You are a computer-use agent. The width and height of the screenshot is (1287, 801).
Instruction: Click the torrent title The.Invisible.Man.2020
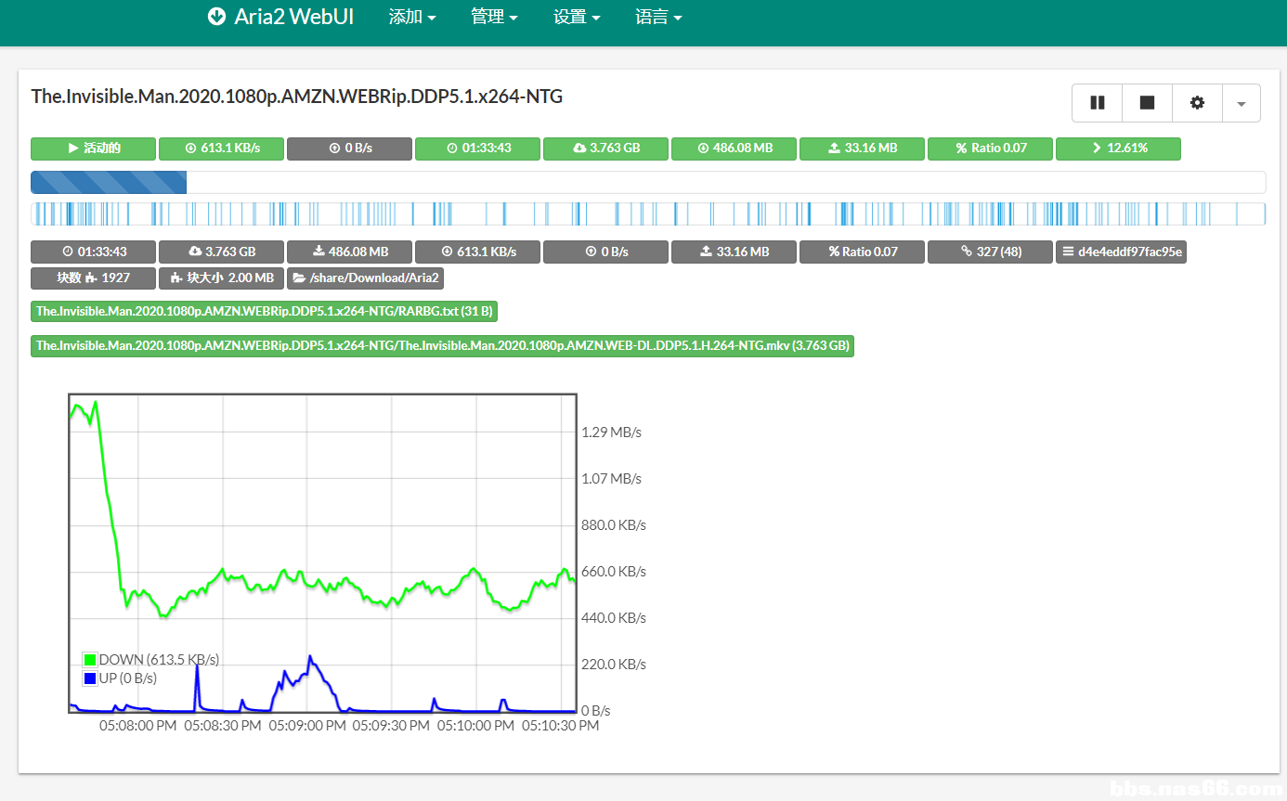tap(296, 97)
